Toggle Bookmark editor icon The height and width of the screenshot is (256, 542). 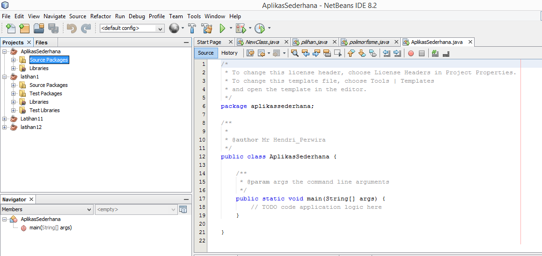(373, 53)
